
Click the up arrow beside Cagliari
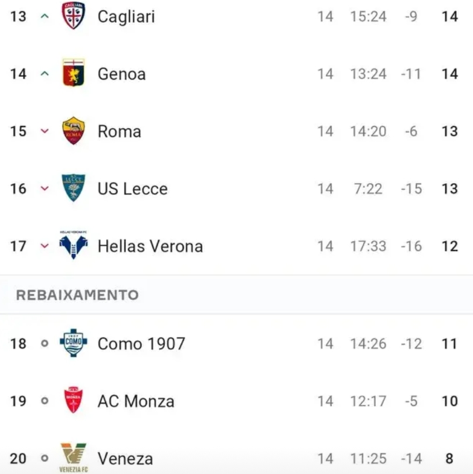pos(45,16)
